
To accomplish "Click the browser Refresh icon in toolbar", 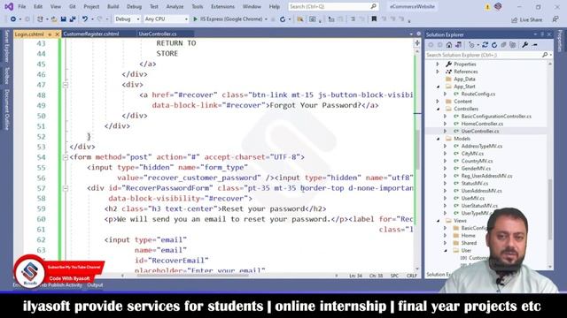I will coord(283,19).
